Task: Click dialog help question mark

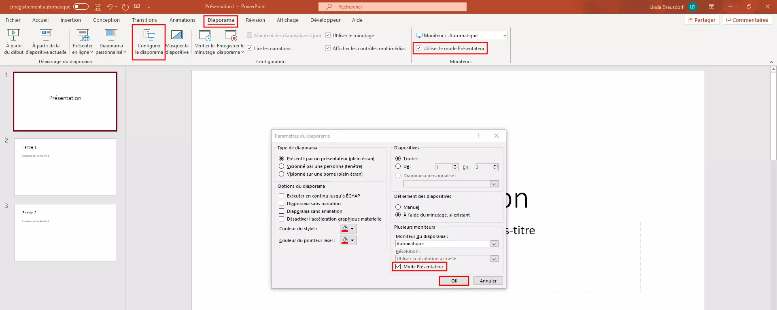Action: click(x=478, y=136)
